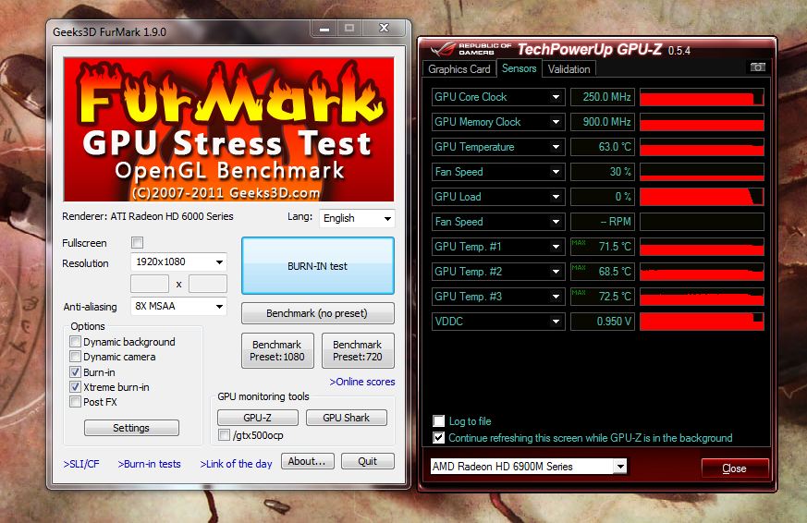Image resolution: width=807 pixels, height=523 pixels.
Task: Toggle Dynamic background option
Action: coord(75,342)
